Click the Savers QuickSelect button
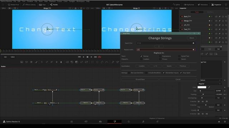 click(169, 66)
